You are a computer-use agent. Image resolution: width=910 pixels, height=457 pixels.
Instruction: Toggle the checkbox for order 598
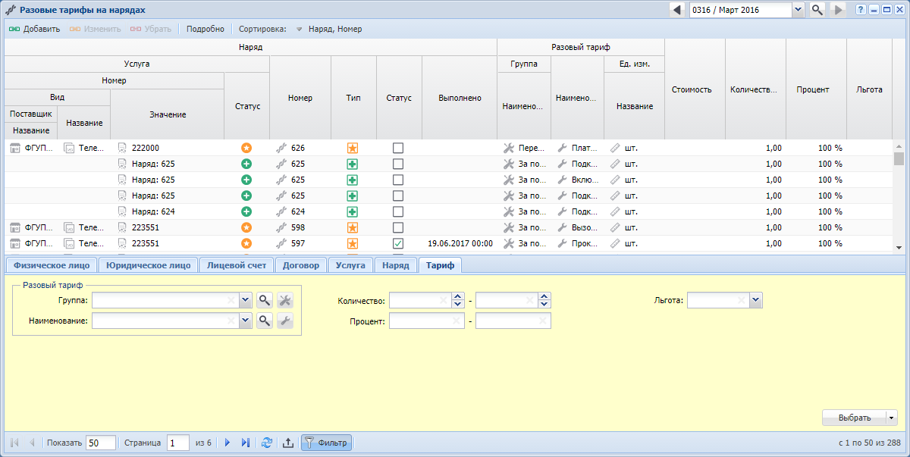398,227
